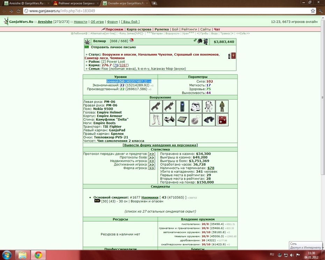Open the money and item transfer protocol >>
Screen dimensions: 325x260
point(152,154)
